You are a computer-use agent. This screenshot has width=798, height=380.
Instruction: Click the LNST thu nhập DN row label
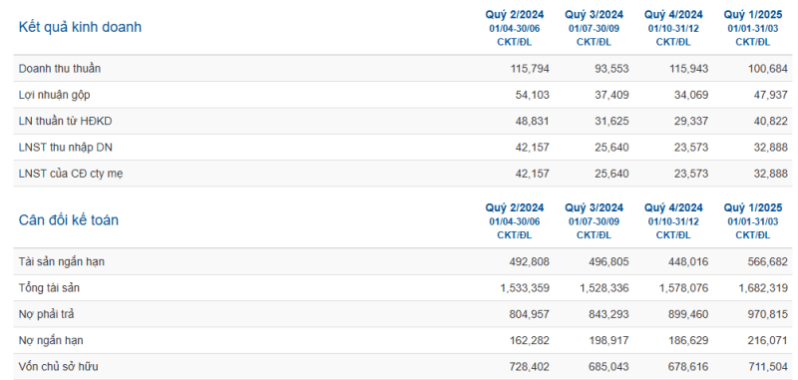tap(66, 148)
